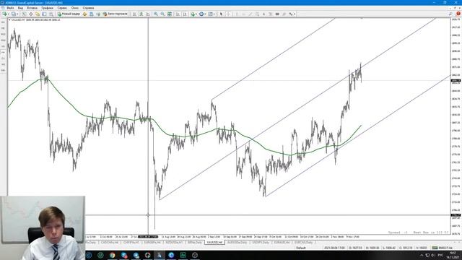Open the red notification icon

click(458, 14)
